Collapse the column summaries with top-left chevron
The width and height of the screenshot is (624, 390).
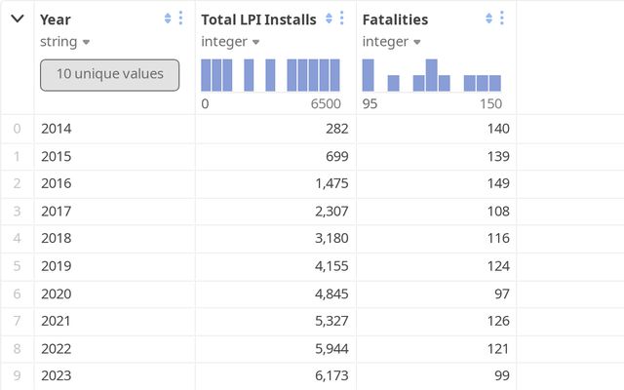click(17, 19)
